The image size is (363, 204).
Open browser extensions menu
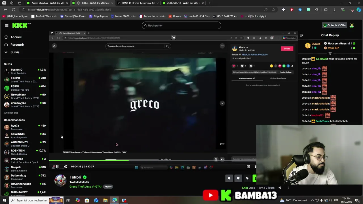317,10
